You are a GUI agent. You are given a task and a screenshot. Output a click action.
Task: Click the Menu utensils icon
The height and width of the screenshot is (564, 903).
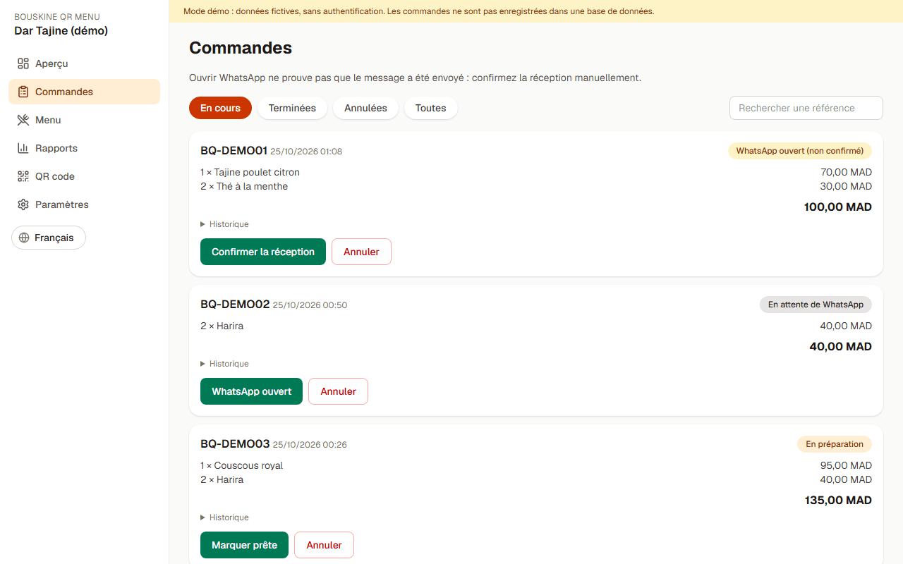pyautogui.click(x=23, y=120)
